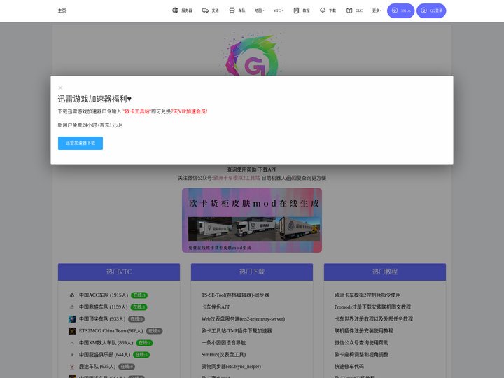This screenshot has width=504, height=378.
Task: Click the 591 人 online users button
Action: point(401,10)
